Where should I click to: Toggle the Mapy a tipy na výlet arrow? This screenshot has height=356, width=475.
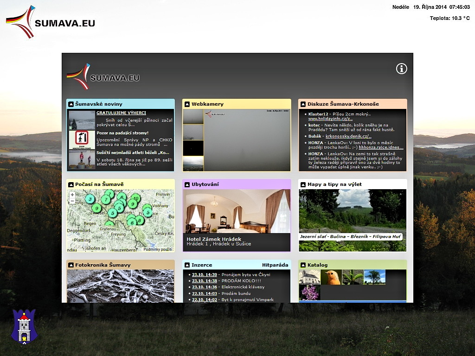click(303, 184)
